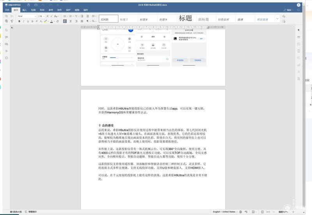
Task: Open the word count in the status bar
Action: (x=31, y=212)
